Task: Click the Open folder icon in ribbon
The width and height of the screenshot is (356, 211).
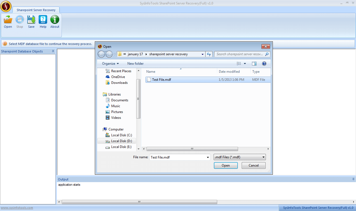Action: click(8, 20)
